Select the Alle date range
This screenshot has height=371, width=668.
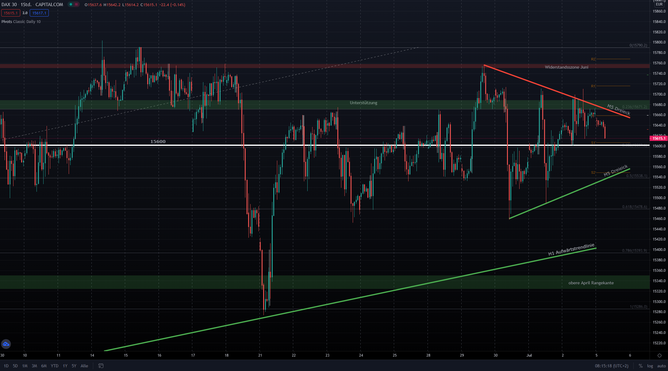84,366
